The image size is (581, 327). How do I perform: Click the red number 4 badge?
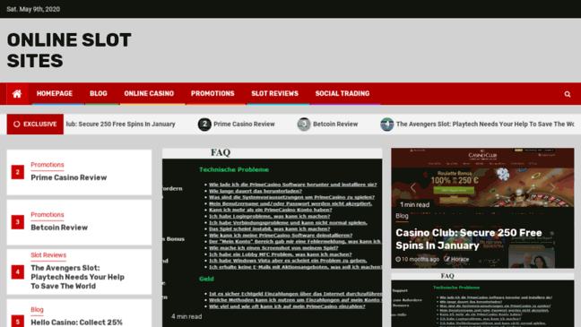(17, 271)
